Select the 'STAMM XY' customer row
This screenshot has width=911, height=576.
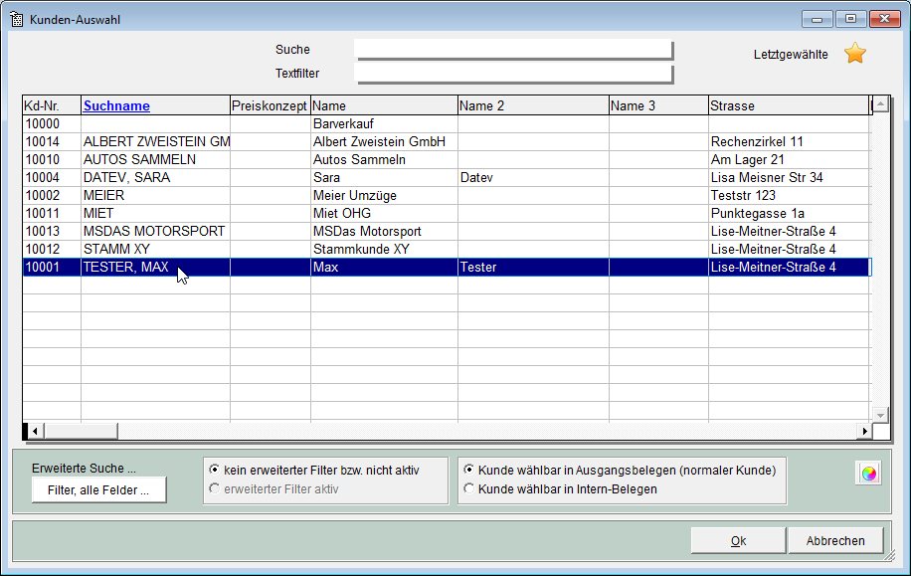point(447,250)
